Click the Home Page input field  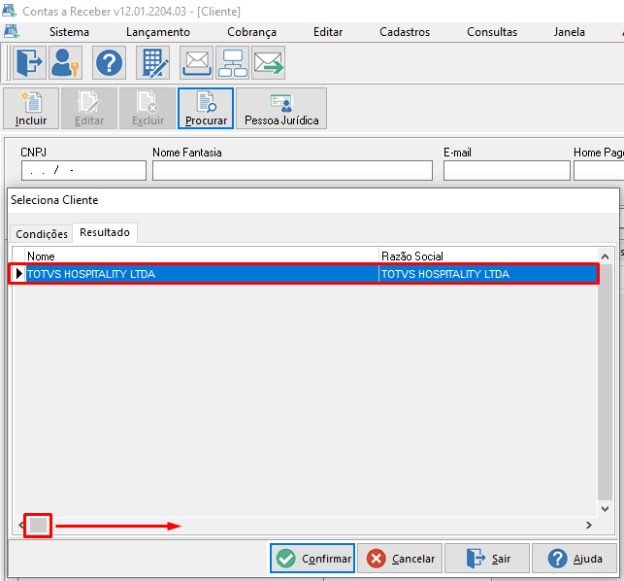[599, 171]
